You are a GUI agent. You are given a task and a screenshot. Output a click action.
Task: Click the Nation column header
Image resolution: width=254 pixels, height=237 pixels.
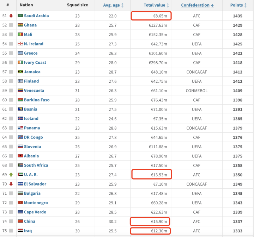pyautogui.click(x=26, y=5)
